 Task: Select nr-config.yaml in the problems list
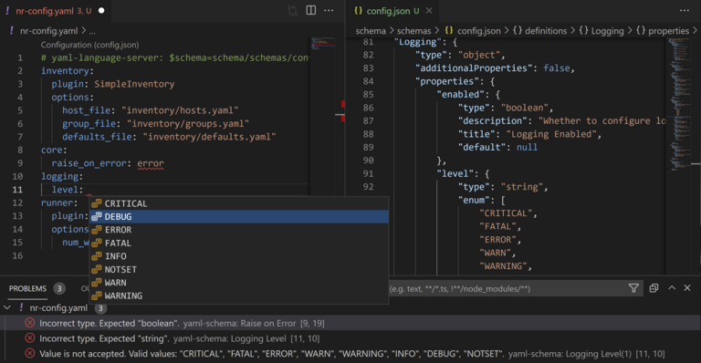(58, 307)
